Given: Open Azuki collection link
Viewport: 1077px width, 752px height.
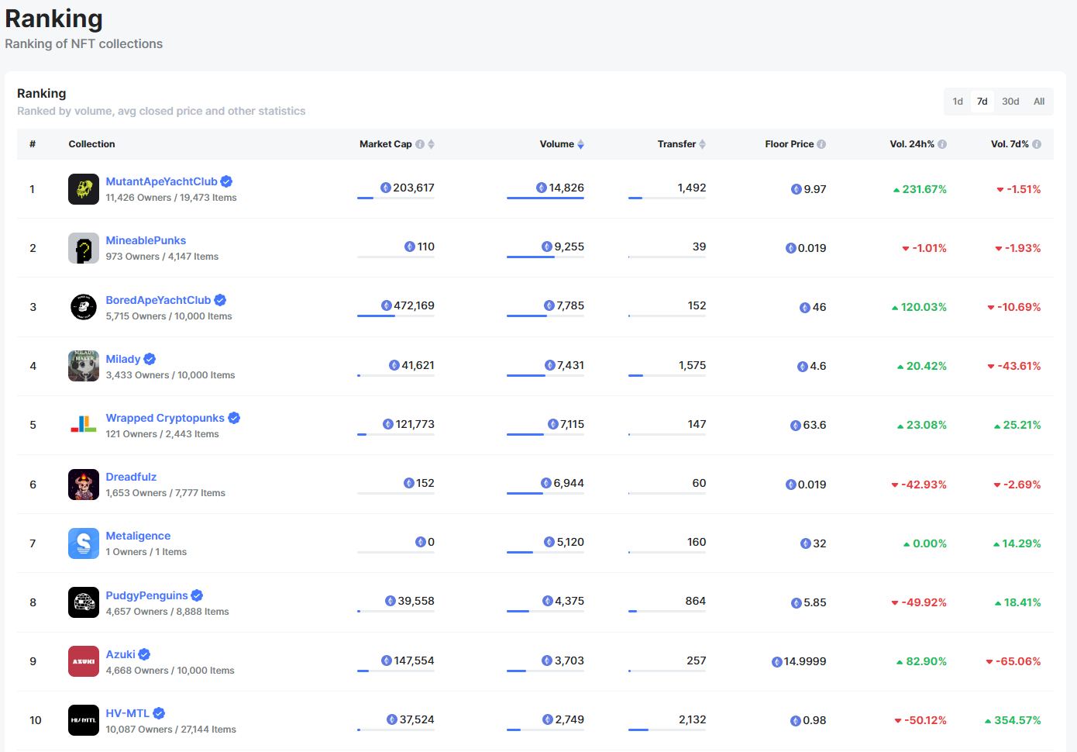Looking at the screenshot, I should [x=120, y=654].
